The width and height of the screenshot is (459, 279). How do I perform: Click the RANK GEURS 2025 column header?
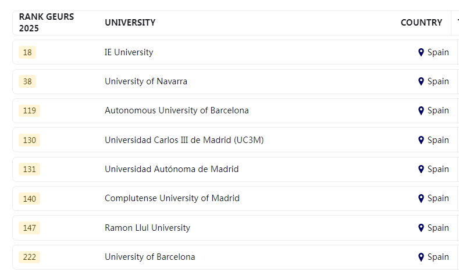tap(47, 23)
